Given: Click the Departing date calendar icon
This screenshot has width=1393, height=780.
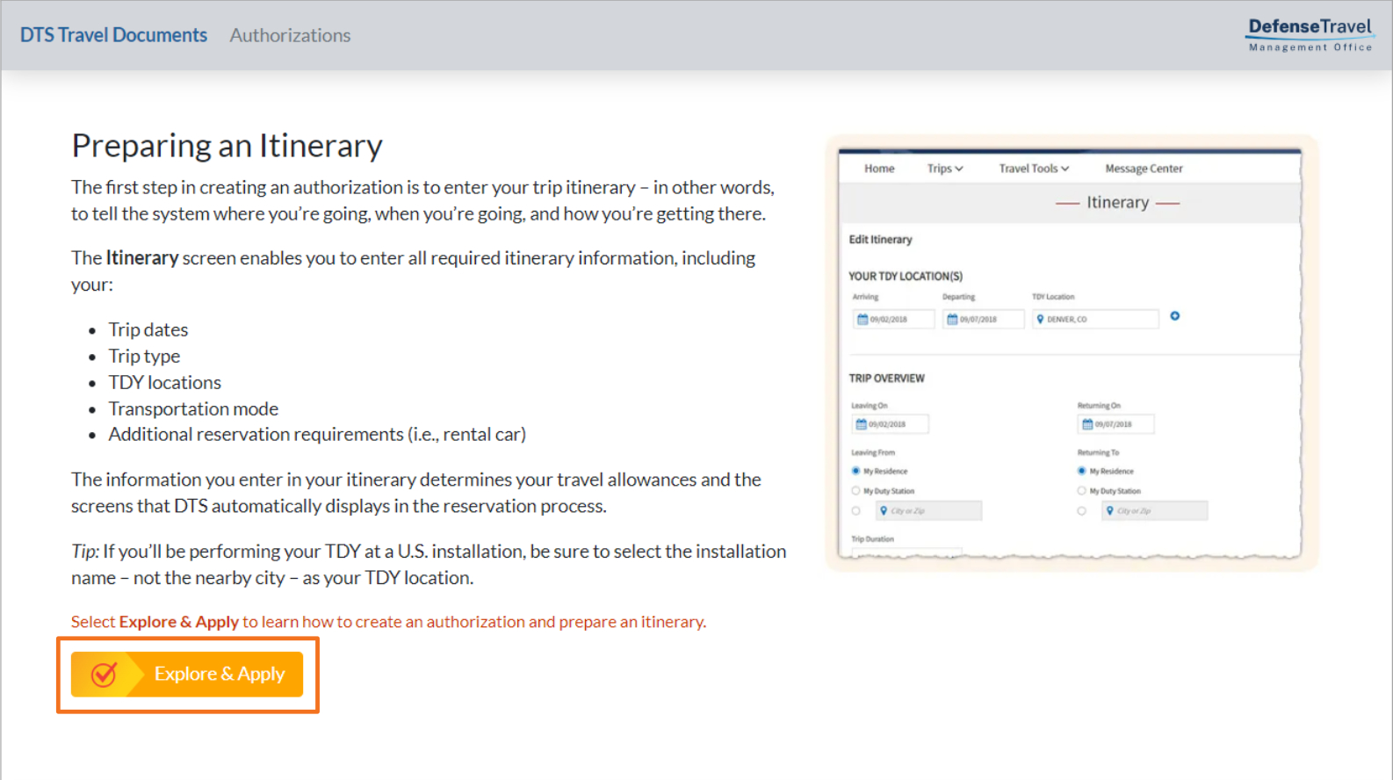Looking at the screenshot, I should 952,320.
